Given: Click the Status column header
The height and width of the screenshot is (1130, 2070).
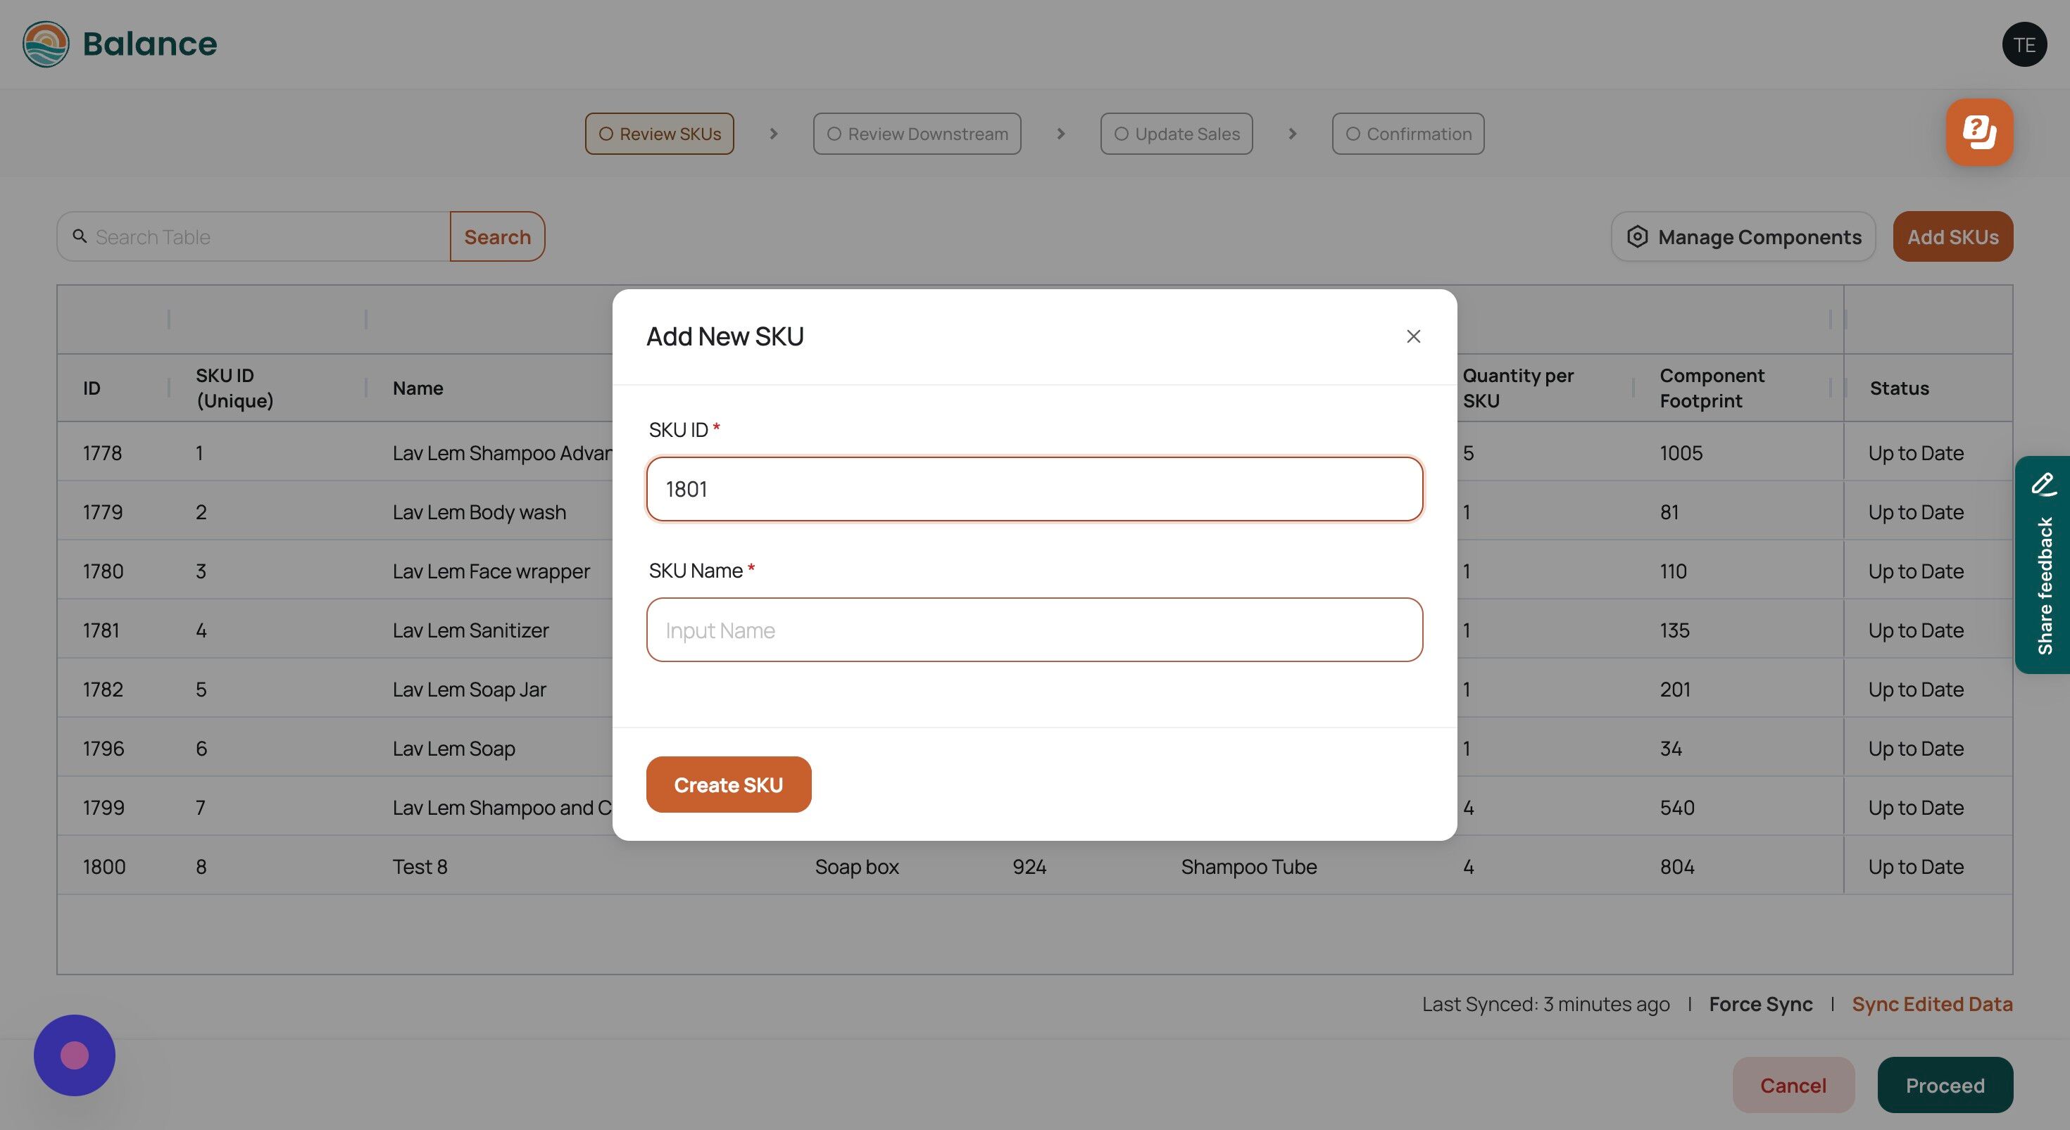Looking at the screenshot, I should tap(1899, 388).
